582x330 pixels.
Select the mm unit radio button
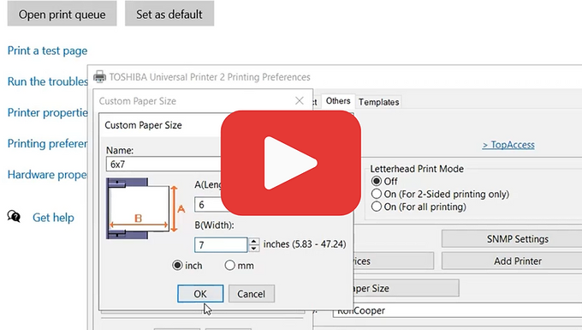229,266
